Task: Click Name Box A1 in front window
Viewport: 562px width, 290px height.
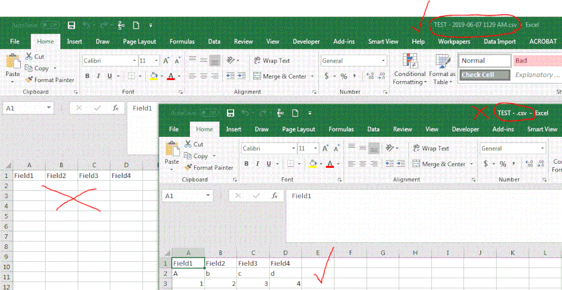Action: [187, 196]
